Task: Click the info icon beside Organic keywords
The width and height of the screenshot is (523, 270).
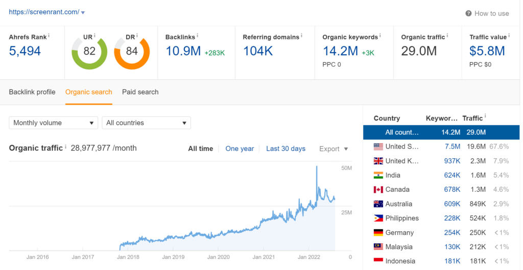Action: point(380,35)
